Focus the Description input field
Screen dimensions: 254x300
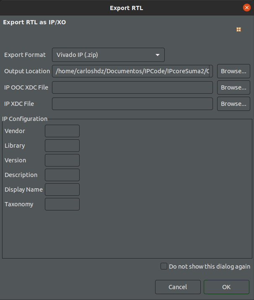click(x=62, y=175)
